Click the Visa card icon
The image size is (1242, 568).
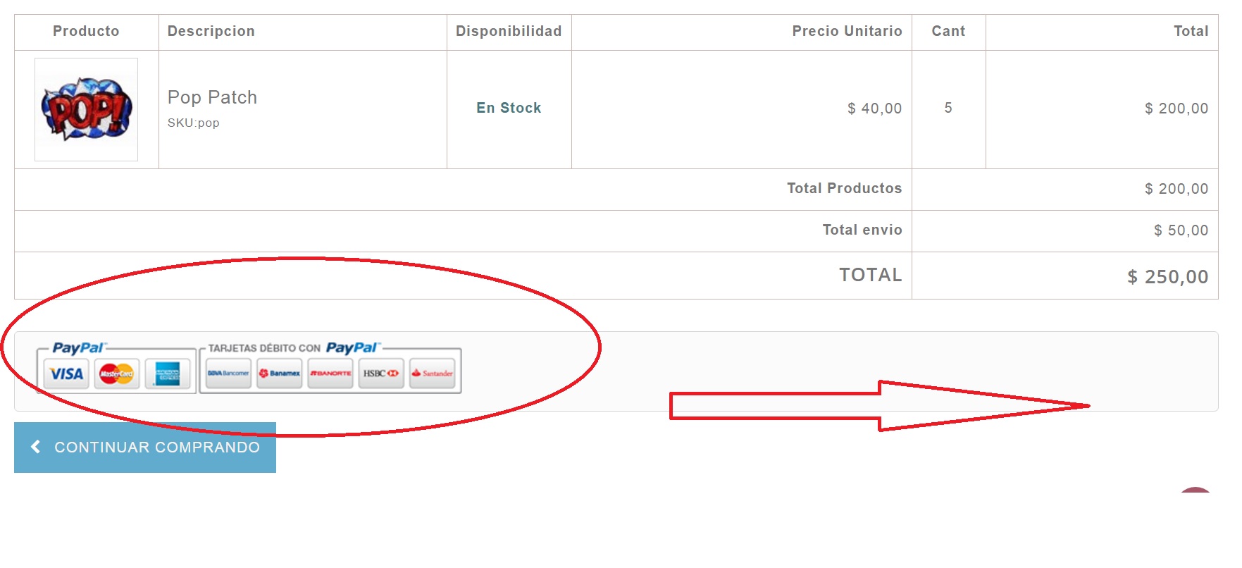[x=66, y=373]
